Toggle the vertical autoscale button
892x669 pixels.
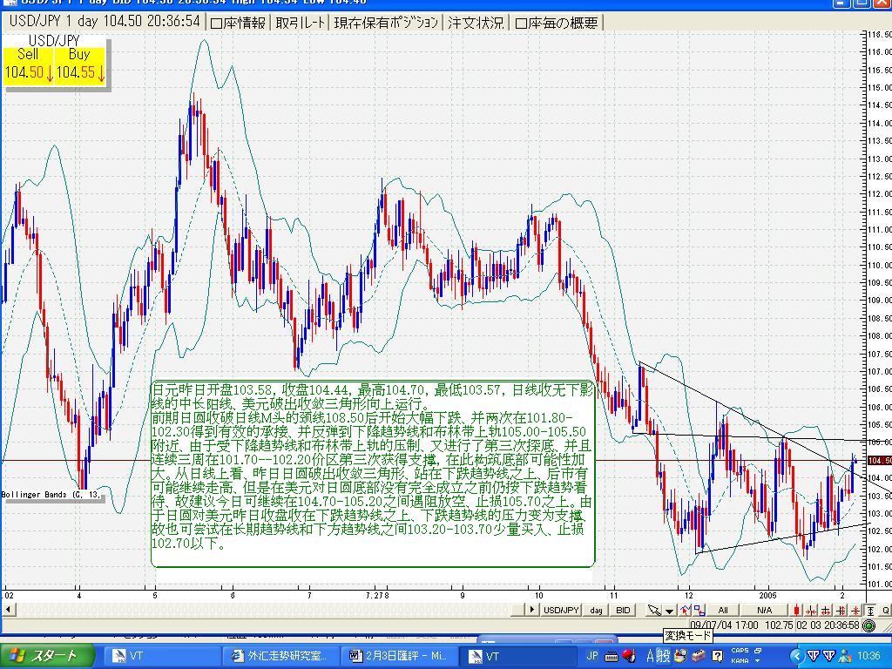[x=869, y=611]
